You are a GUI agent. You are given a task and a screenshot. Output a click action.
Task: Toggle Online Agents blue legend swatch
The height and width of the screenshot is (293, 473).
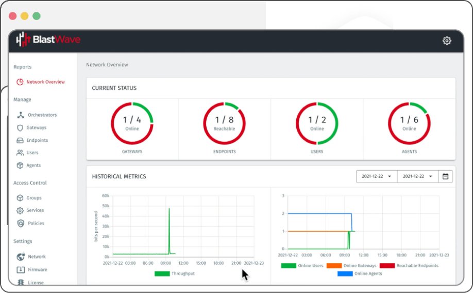(345, 273)
